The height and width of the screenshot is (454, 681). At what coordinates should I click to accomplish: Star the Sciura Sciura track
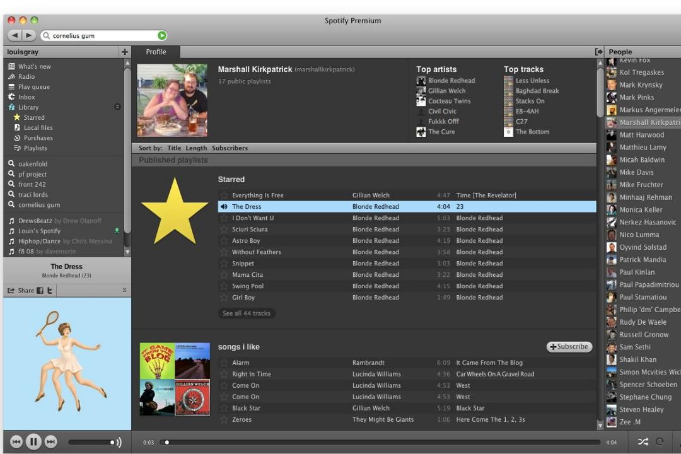[x=224, y=230]
